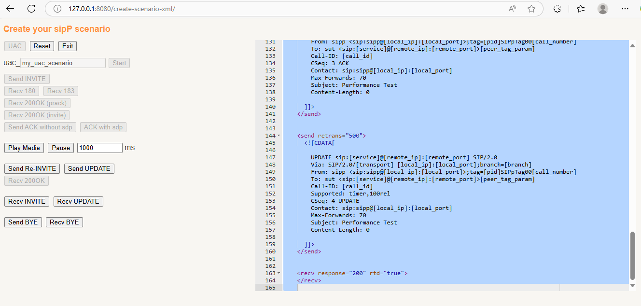641x306 pixels.
Task: Open the browser extensions icon
Action: tap(557, 8)
